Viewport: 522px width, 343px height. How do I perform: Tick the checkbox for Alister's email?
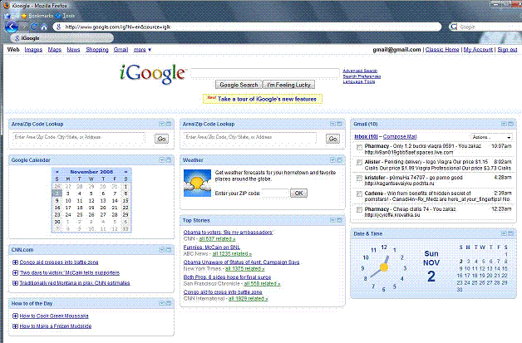(x=359, y=163)
